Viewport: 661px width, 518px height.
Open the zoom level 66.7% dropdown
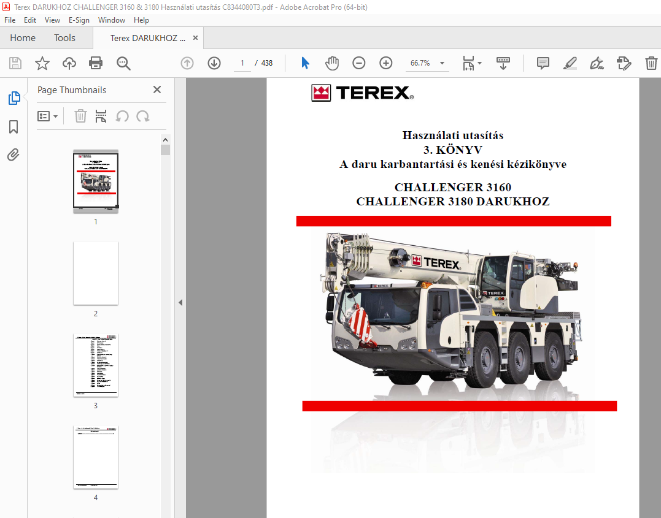[443, 63]
